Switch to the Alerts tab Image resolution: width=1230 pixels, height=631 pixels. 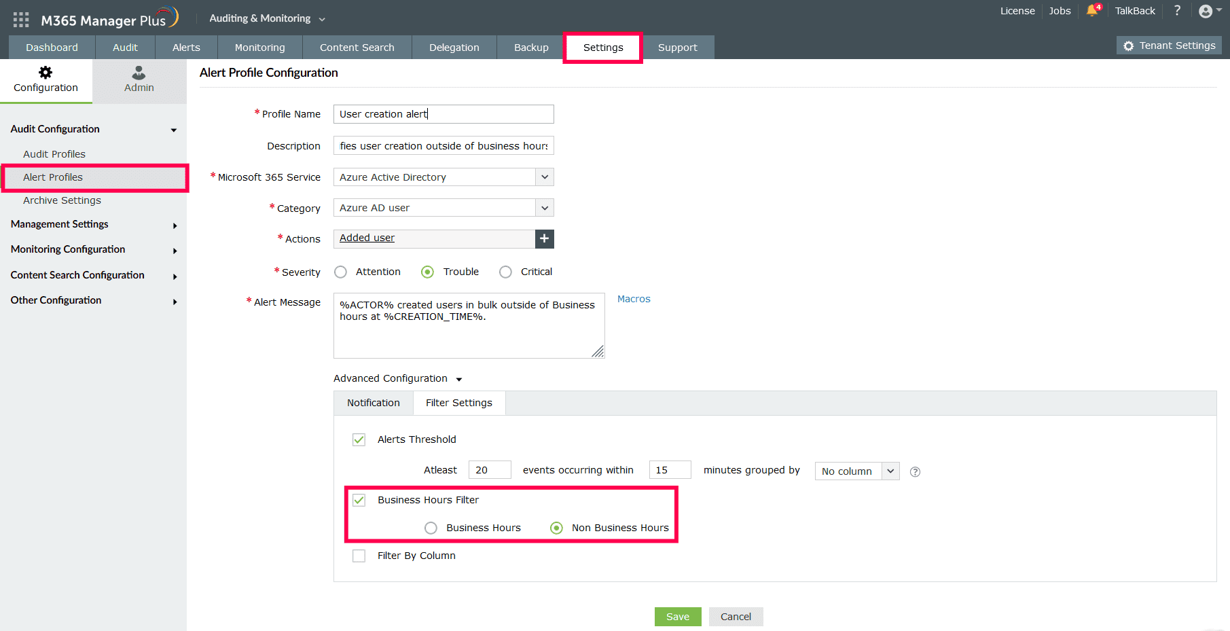(x=186, y=48)
